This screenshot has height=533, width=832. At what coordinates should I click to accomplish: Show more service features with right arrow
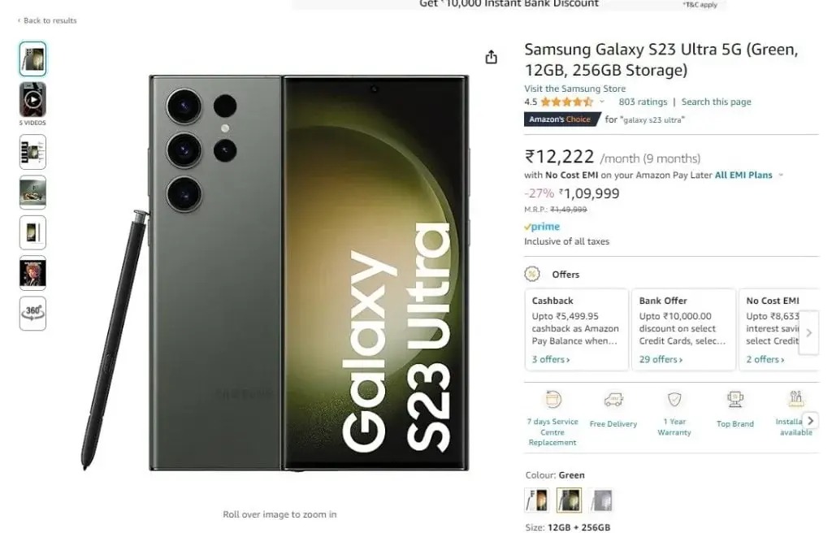coord(810,420)
